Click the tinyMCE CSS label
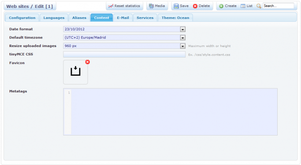Viewport: 301px width, 165px height. [x=21, y=54]
